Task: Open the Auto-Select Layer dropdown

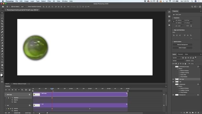Action: click(23, 7)
